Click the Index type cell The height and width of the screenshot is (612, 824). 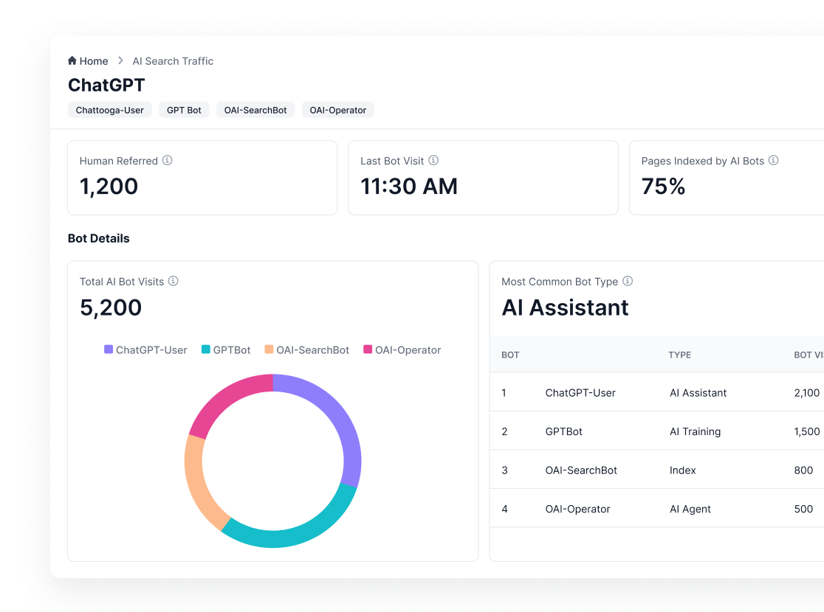tap(683, 470)
